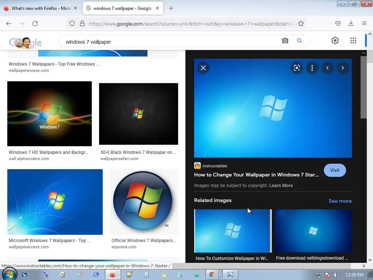Open Free download netblogsdownload related image
This screenshot has height=280, width=373.
313,231
